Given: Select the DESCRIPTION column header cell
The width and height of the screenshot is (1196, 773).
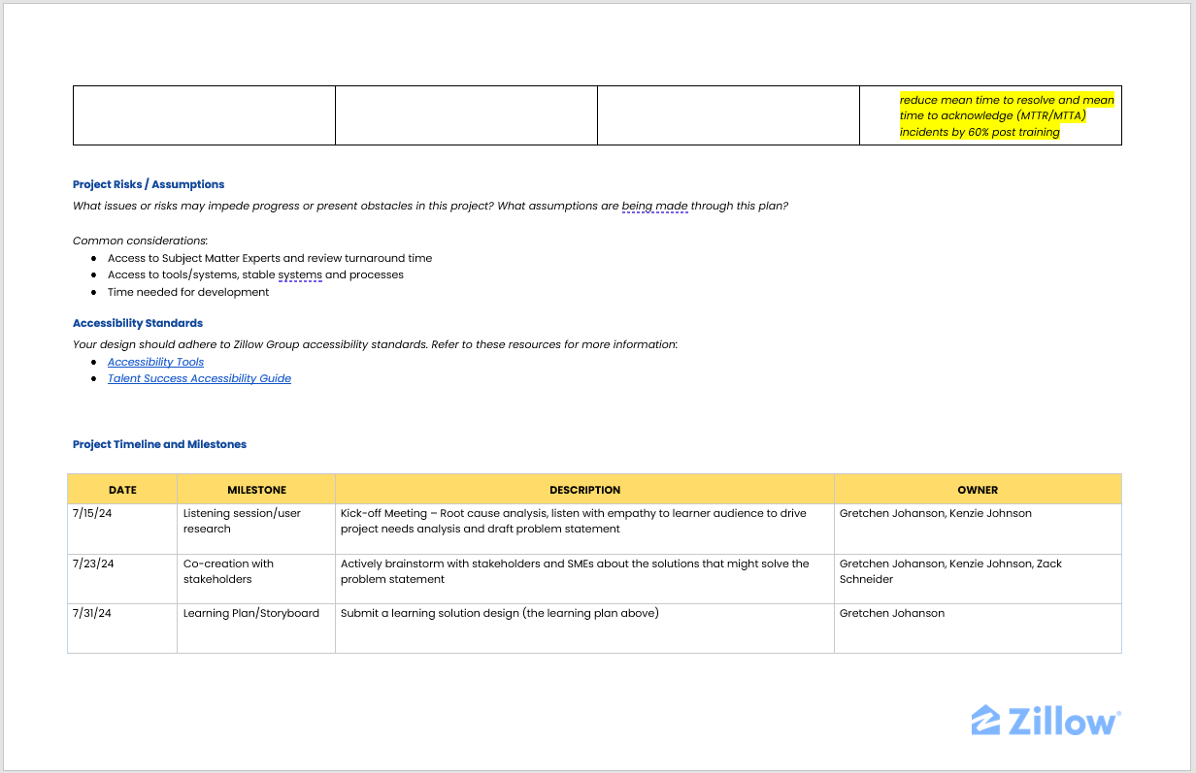Looking at the screenshot, I should coord(584,490).
